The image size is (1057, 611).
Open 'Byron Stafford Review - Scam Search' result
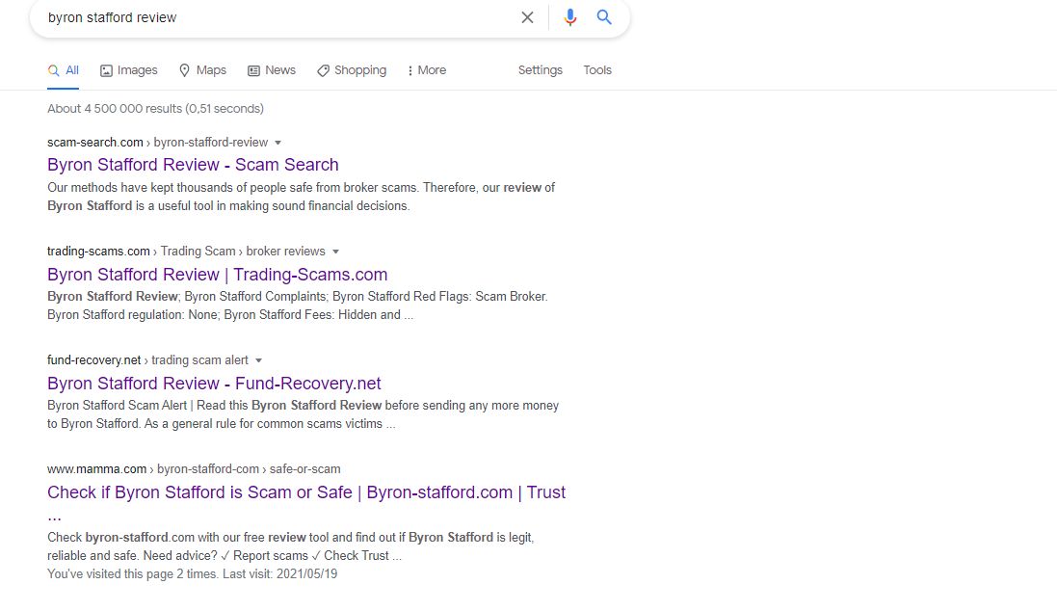(193, 165)
